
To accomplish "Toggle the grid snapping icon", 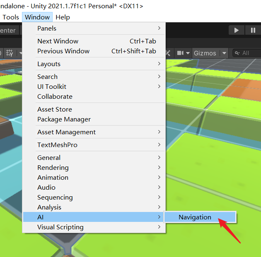I will click(x=10, y=53).
